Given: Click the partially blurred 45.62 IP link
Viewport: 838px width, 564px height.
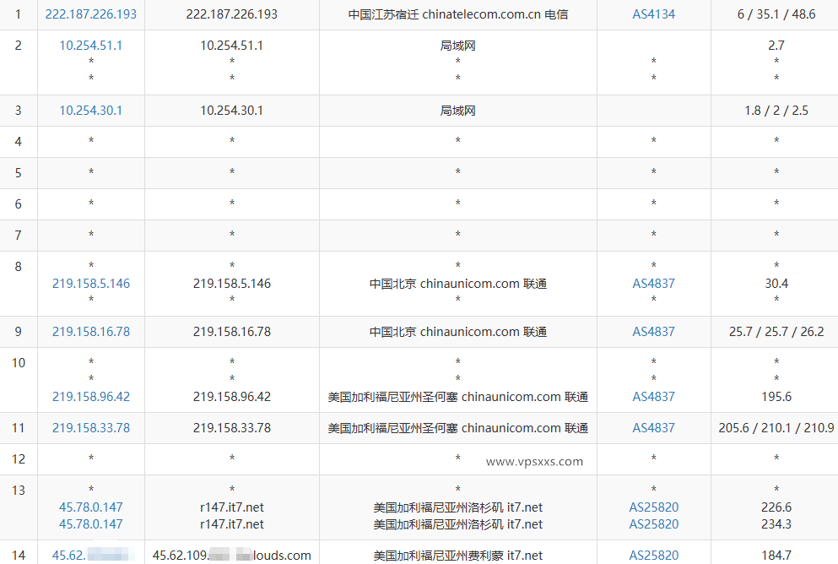Looking at the screenshot, I should coord(91,556).
